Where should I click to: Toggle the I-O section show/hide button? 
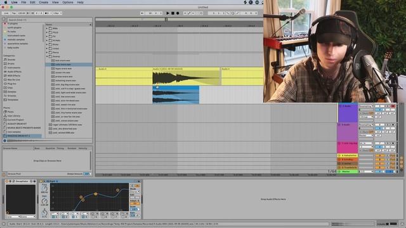402,158
